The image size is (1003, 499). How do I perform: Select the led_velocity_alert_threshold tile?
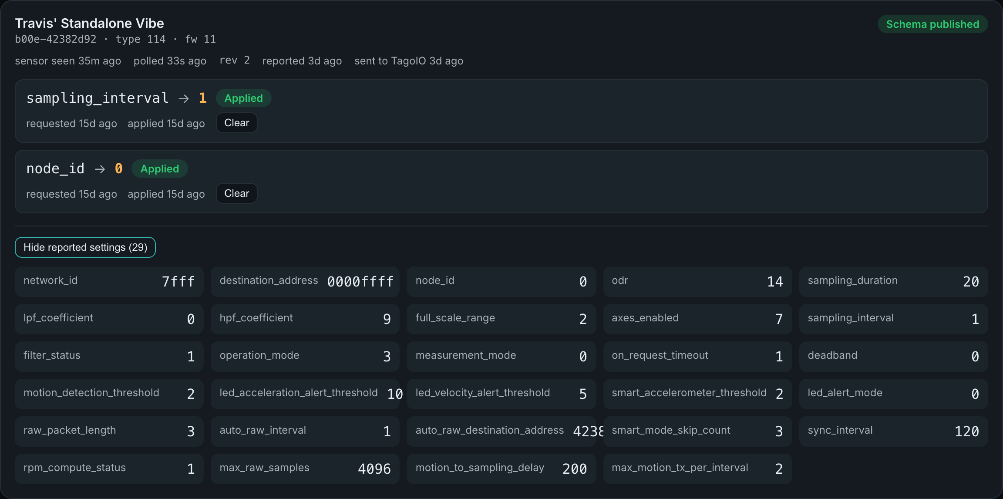pyautogui.click(x=501, y=394)
